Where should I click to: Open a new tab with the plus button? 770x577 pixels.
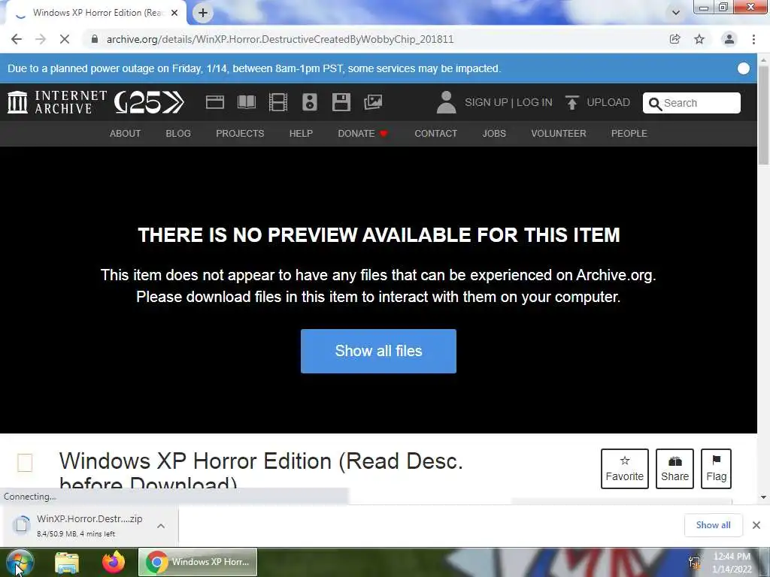tap(203, 13)
